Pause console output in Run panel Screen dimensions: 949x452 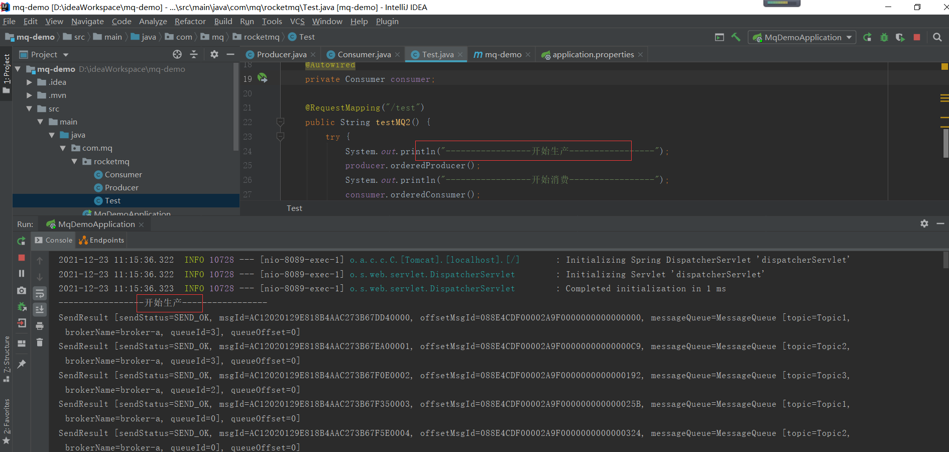coord(21,273)
